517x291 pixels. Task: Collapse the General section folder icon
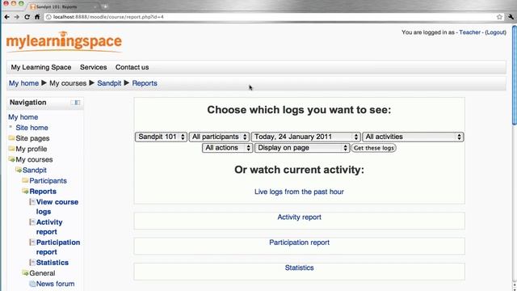25,273
